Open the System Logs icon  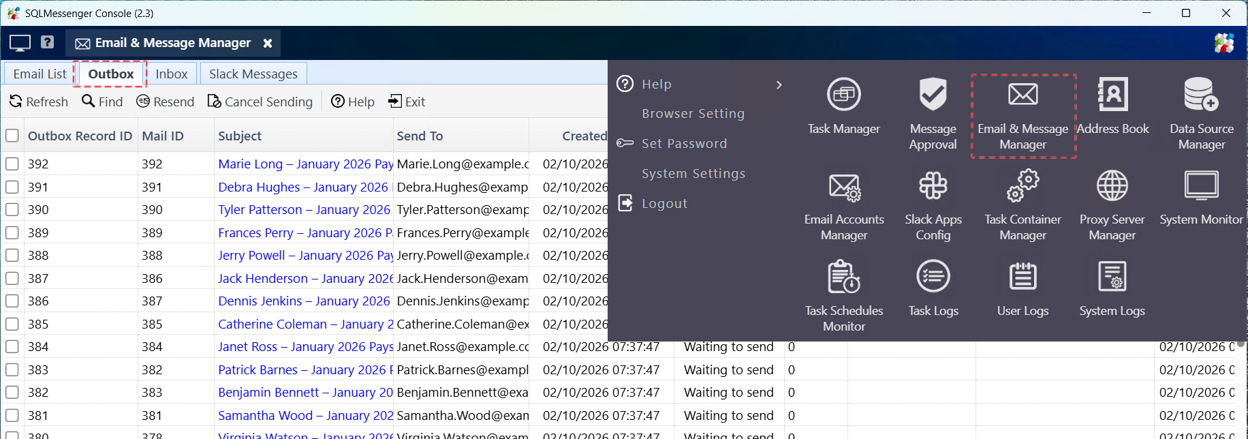tap(1112, 277)
